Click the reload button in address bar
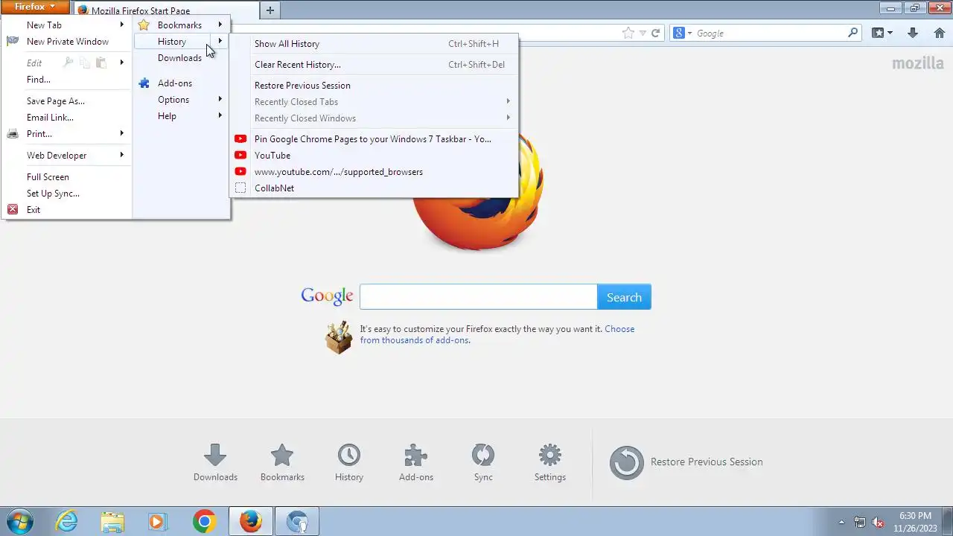 click(x=655, y=33)
